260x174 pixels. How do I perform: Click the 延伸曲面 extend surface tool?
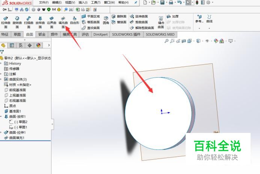(x=139, y=16)
